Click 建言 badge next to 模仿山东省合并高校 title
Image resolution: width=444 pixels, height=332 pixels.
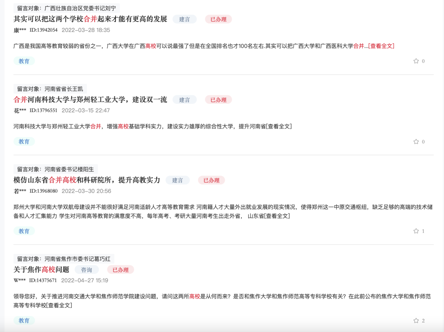[178, 180]
